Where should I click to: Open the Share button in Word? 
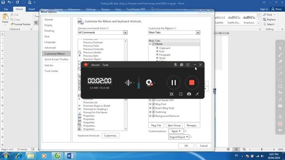[x=276, y=9]
